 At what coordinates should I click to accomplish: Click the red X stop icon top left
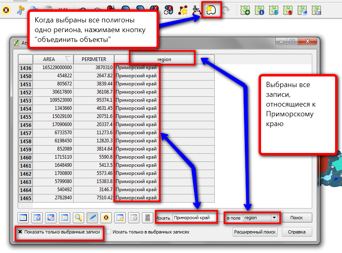point(7,9)
